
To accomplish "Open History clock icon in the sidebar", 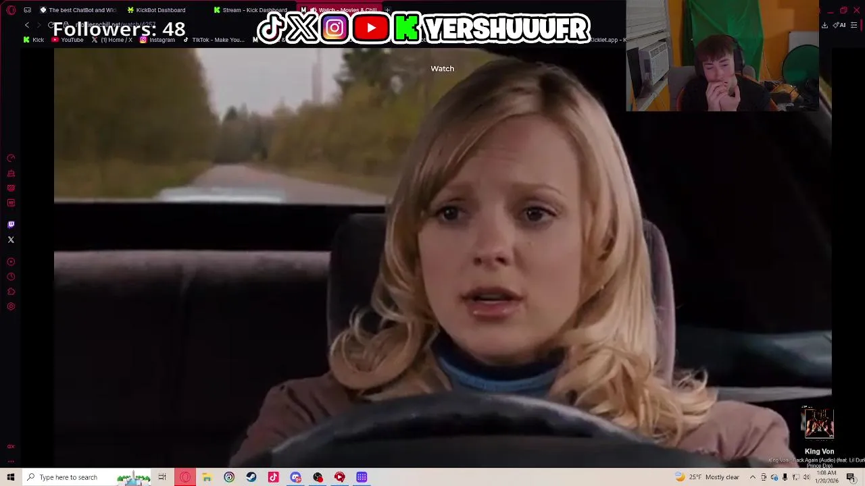I will pyautogui.click(x=11, y=277).
